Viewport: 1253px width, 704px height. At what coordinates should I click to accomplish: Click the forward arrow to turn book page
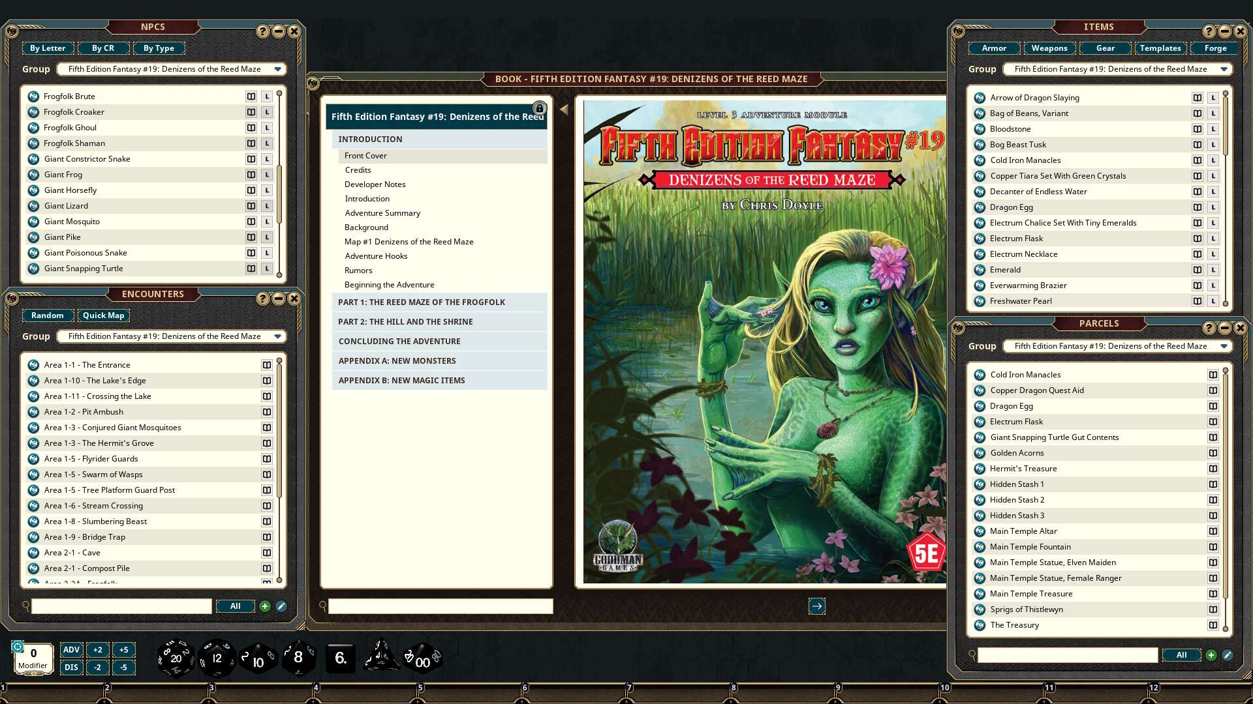(x=817, y=606)
